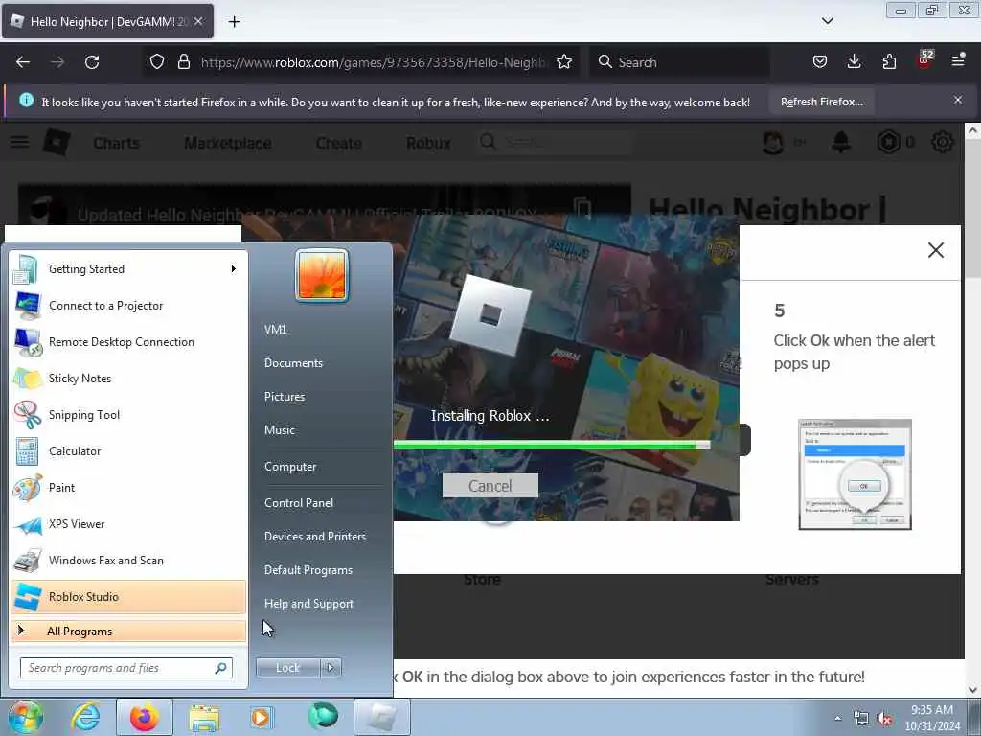Expand All Programs list
The height and width of the screenshot is (736, 981).
tap(128, 631)
